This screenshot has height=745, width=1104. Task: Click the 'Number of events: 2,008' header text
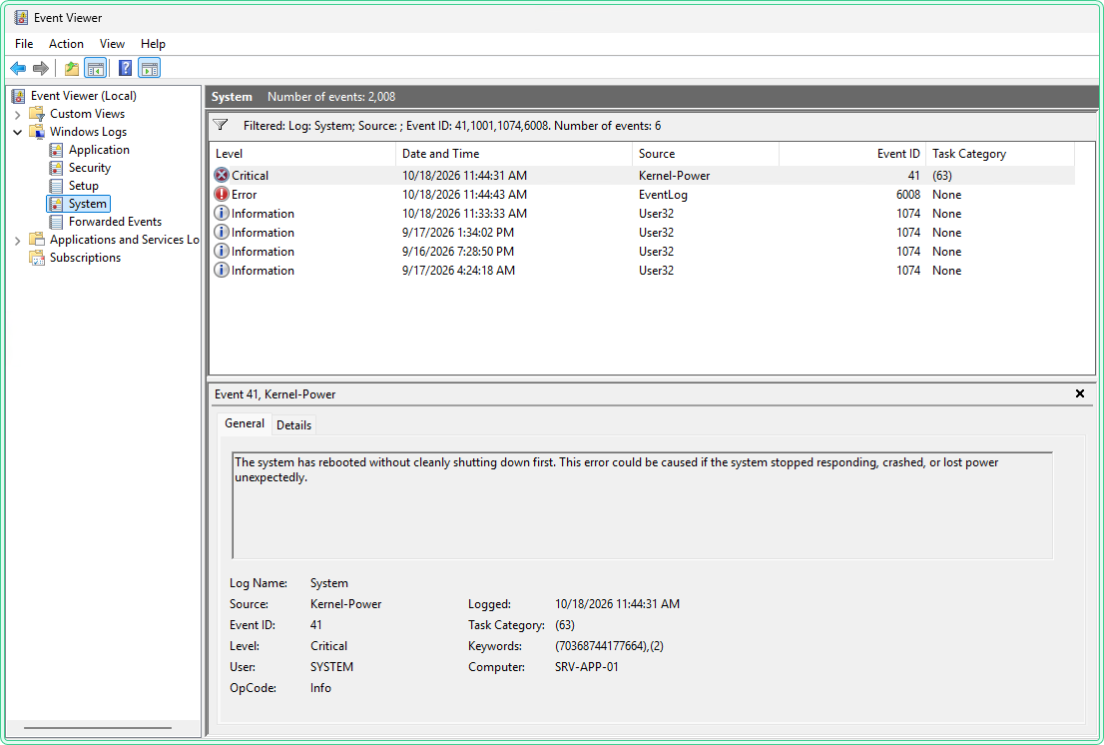tap(331, 97)
